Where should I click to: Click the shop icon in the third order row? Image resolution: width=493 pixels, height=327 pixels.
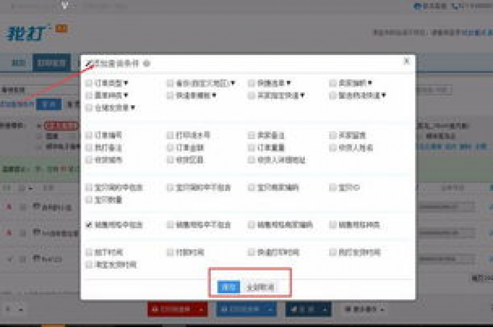pyautogui.click(x=37, y=258)
